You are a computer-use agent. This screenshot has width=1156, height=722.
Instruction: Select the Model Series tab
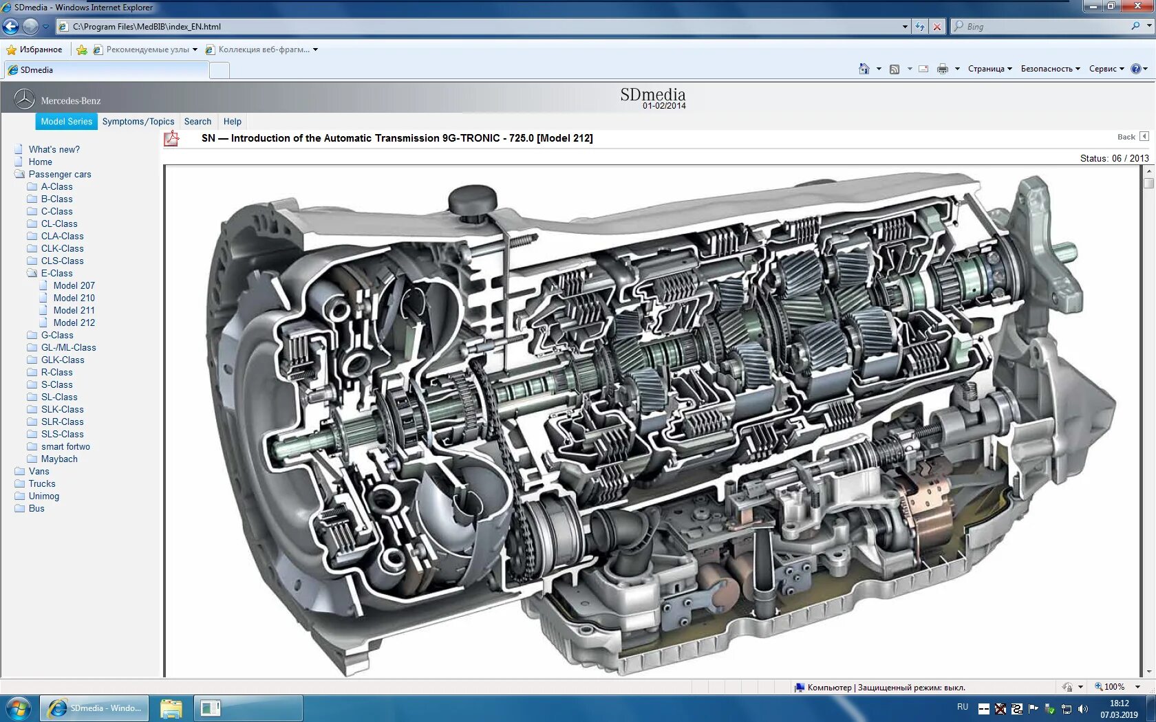66,122
